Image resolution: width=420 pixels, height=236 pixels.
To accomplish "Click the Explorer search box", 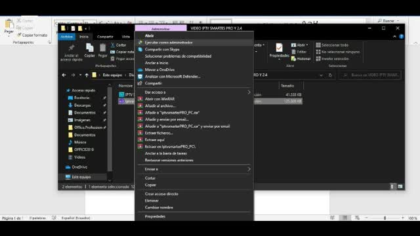I will click(370, 75).
